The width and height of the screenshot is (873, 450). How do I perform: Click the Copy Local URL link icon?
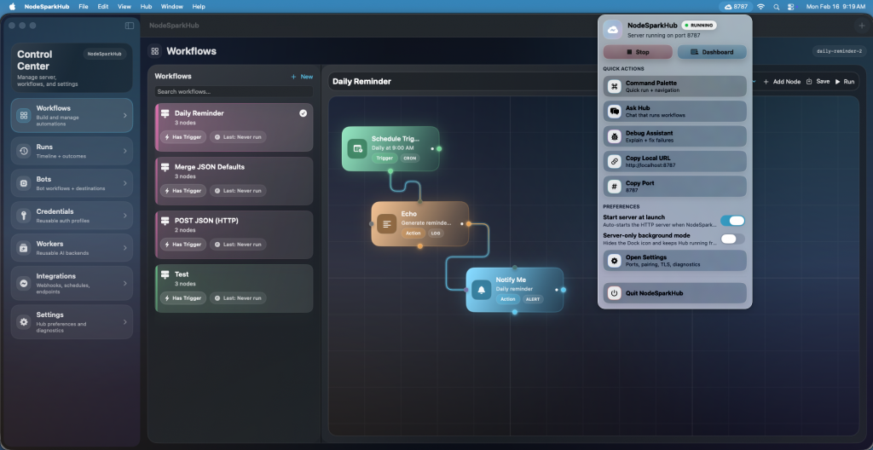point(614,161)
